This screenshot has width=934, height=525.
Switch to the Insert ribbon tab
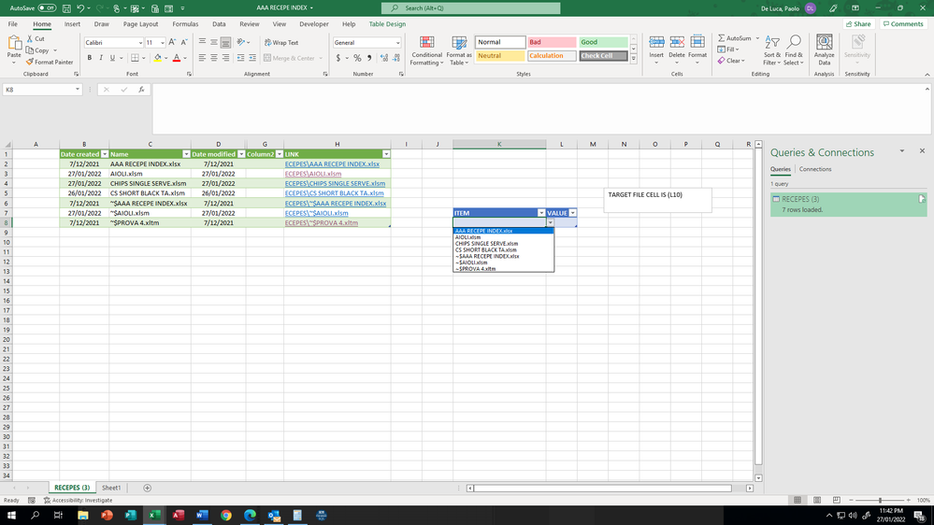click(72, 24)
